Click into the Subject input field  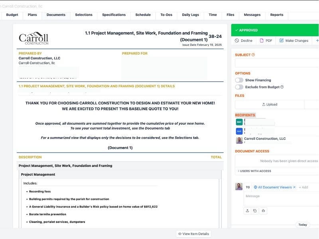click(277, 63)
